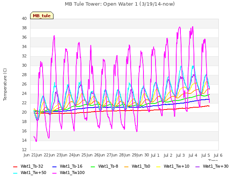Click the 12 y-axis tick label
This screenshot has height=180, width=241.
pyautogui.click(x=24, y=150)
